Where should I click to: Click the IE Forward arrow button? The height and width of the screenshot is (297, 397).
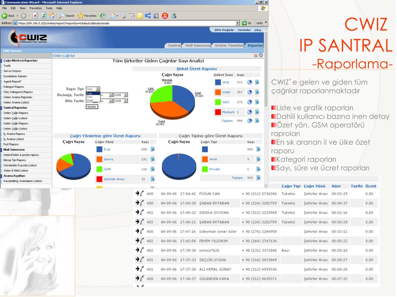(x=23, y=15)
